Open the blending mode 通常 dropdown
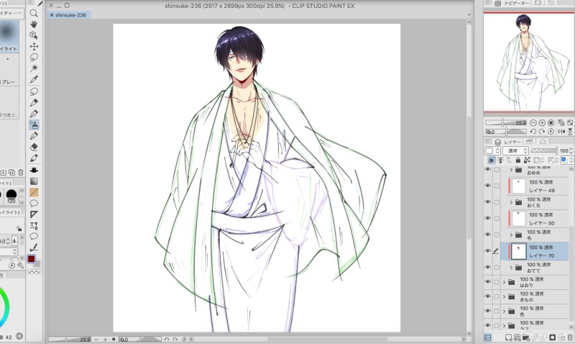 pos(515,151)
